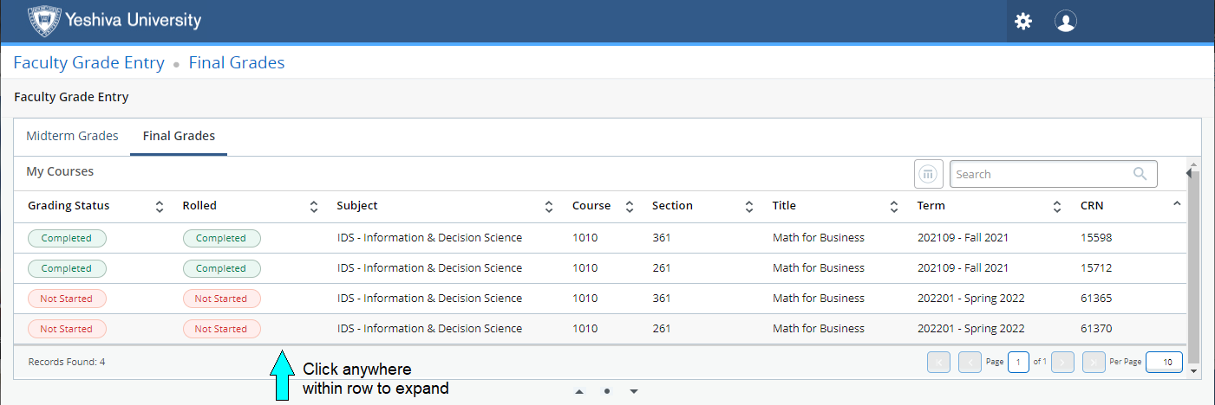The width and height of the screenshot is (1215, 405).
Task: Go to the previous page of records
Action: point(970,362)
